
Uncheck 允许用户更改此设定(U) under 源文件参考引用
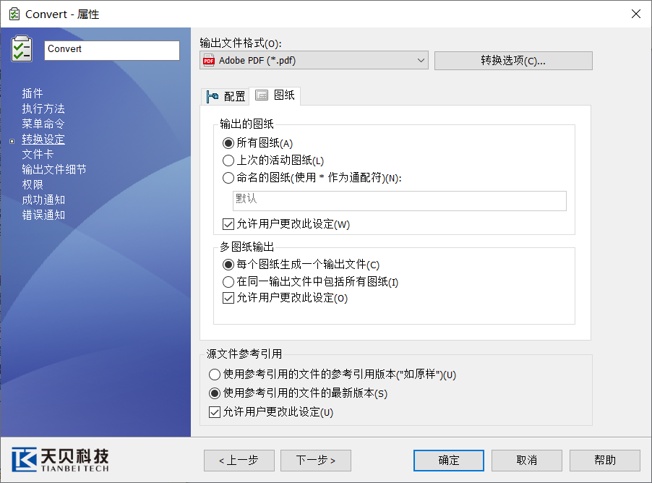tap(215, 412)
